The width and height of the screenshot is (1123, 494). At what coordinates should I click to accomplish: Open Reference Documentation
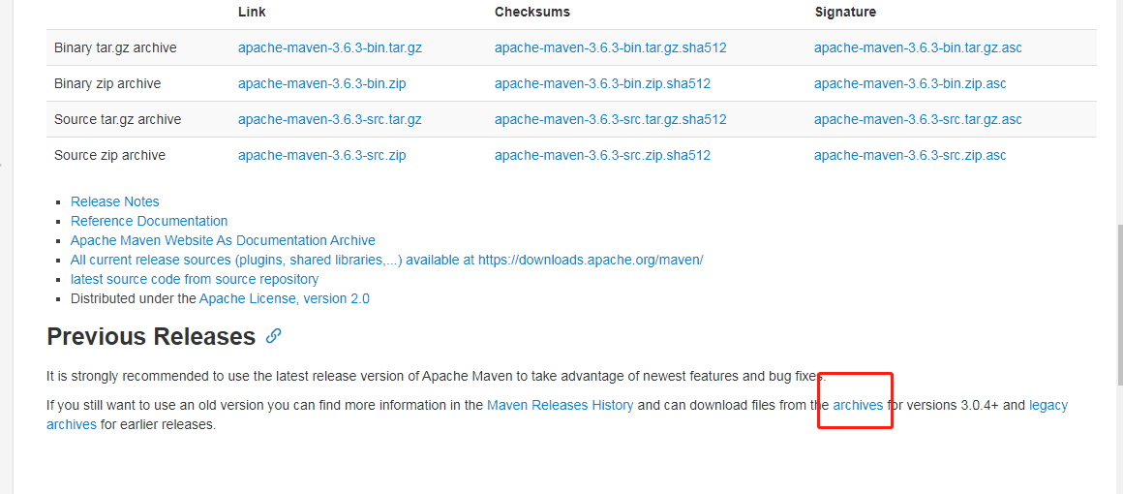(149, 221)
